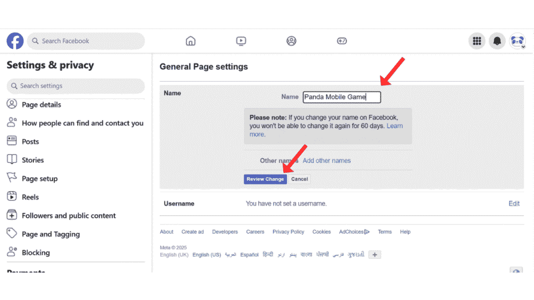Open the Create ad footer link
The width and height of the screenshot is (534, 300).
click(x=192, y=232)
